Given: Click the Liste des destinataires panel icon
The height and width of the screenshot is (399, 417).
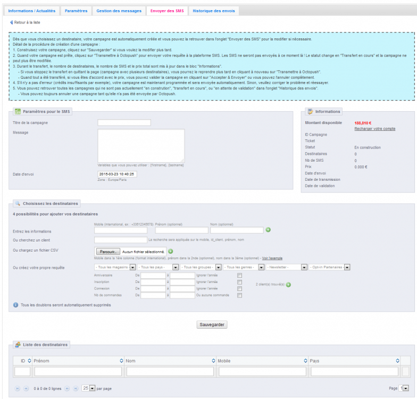Looking at the screenshot, I should [x=18, y=345].
